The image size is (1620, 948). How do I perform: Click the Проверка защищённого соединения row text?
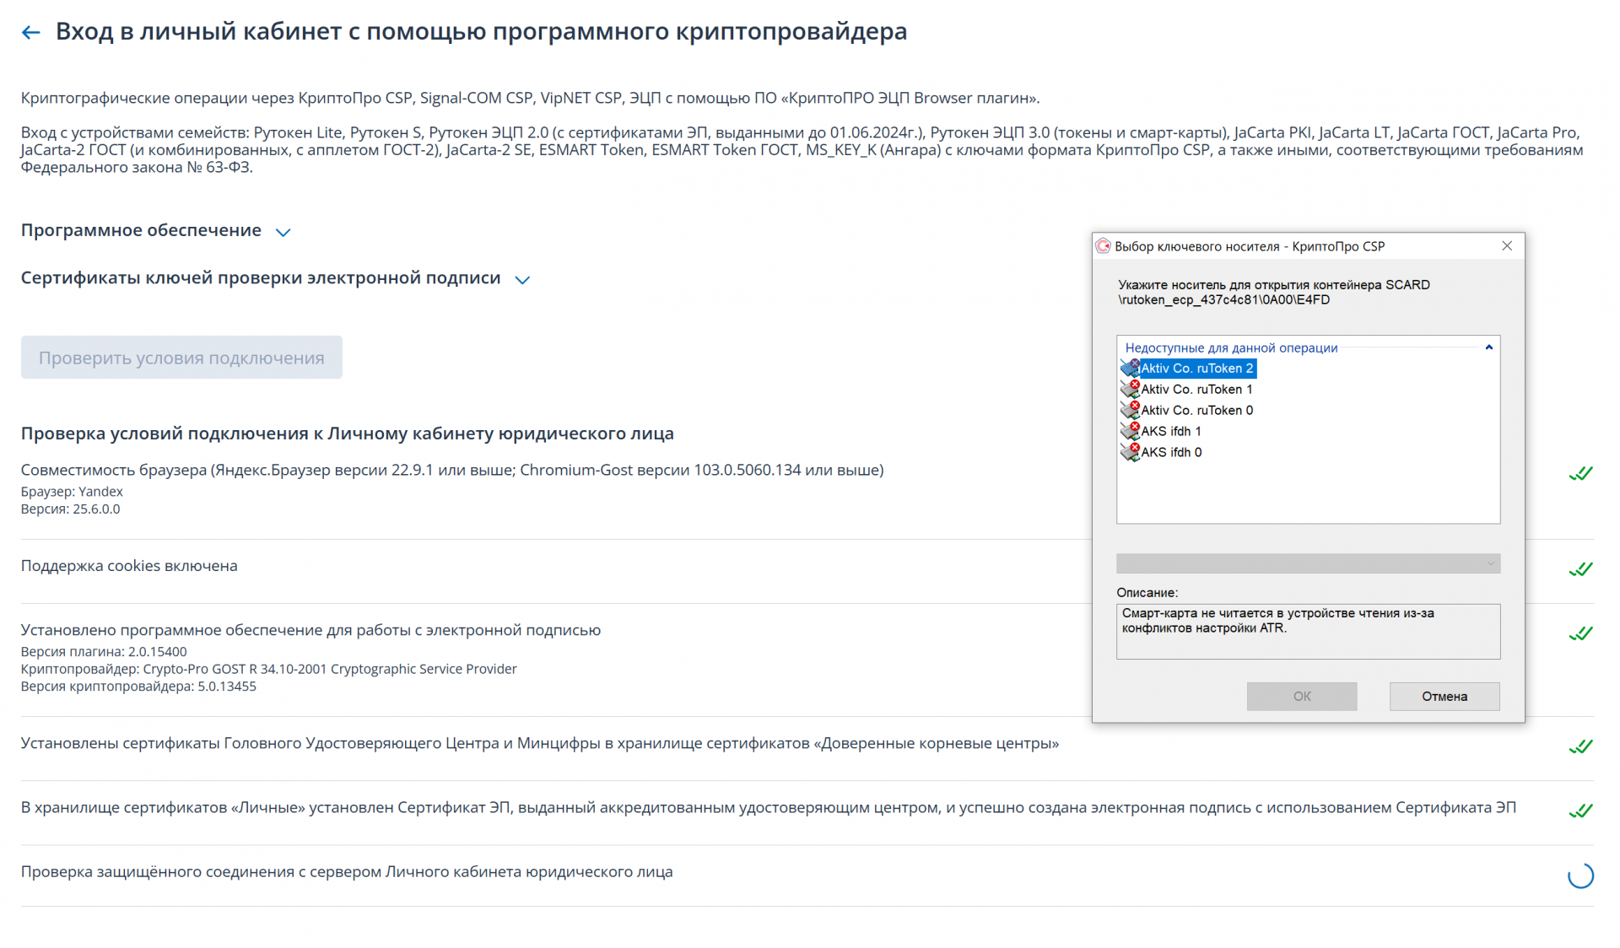coord(347,872)
